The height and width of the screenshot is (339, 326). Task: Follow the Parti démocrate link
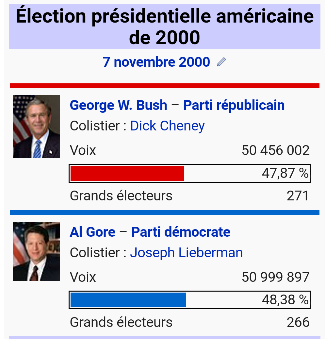point(181,232)
